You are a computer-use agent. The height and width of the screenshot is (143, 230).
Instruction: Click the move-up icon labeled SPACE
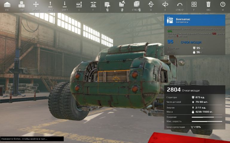[x=50, y=4]
